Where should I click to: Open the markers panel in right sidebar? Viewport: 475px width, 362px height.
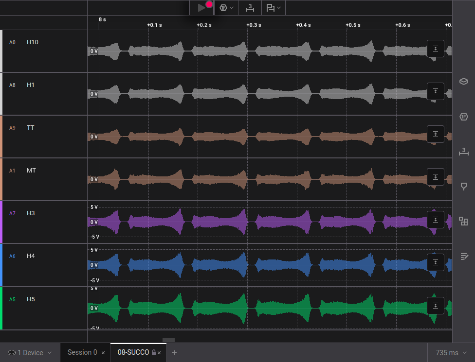(463, 187)
